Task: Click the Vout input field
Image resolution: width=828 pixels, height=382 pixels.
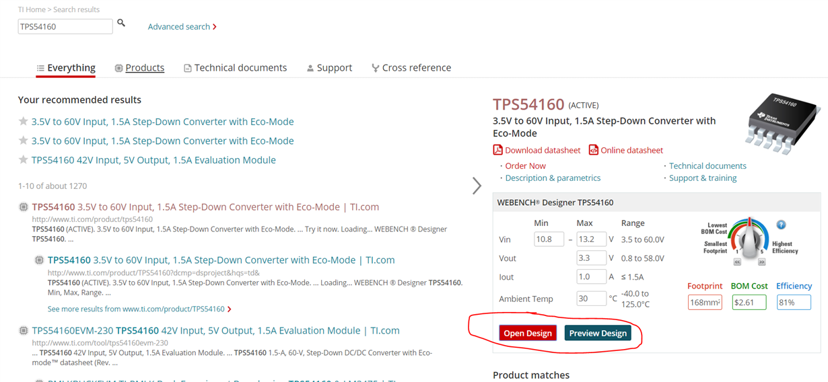Action: 592,258
